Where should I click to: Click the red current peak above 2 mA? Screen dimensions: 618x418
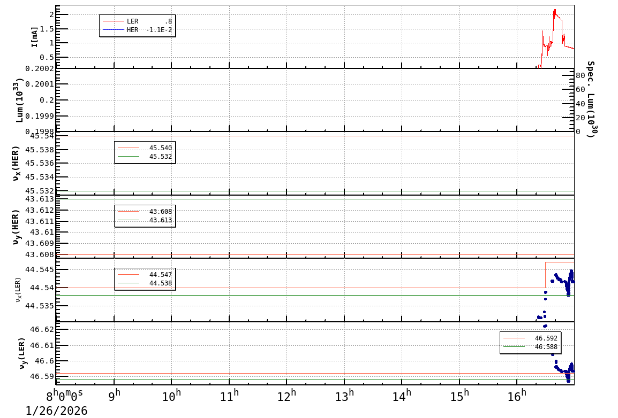pos(555,11)
